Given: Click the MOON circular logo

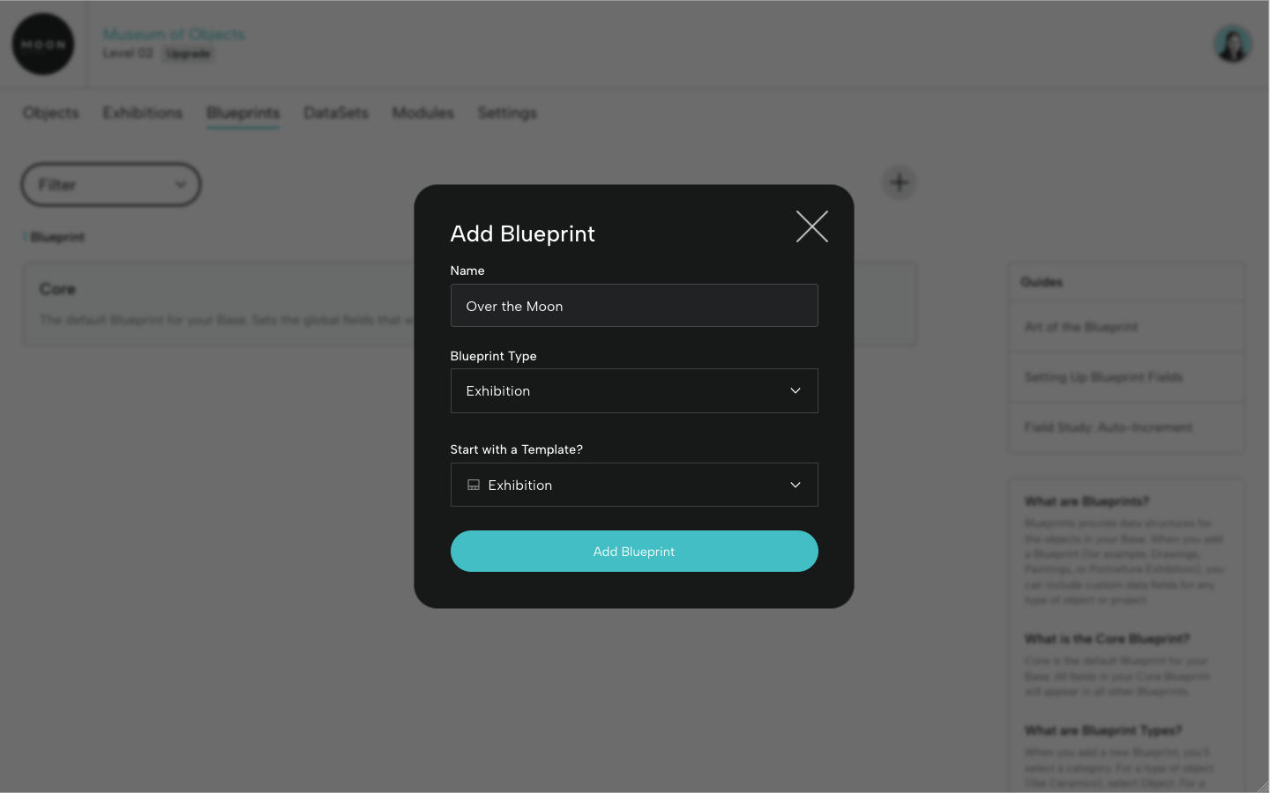Looking at the screenshot, I should [x=42, y=43].
